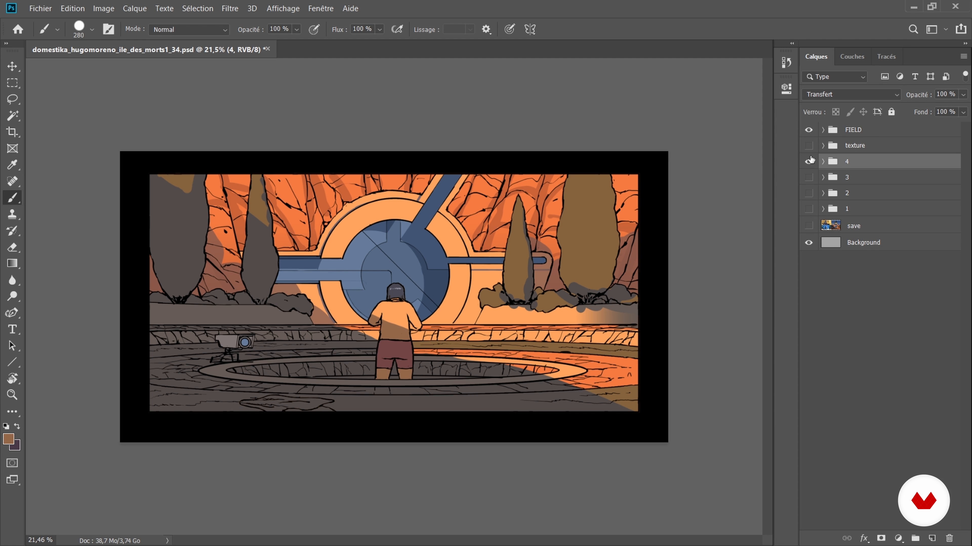Open the brush Mode Normal dropdown

coord(189,29)
